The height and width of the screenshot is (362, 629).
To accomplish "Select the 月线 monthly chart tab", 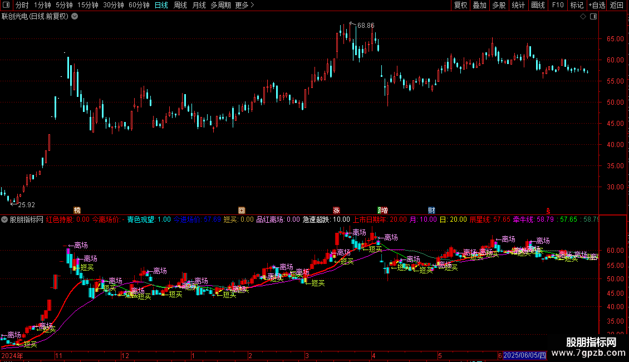I will coord(199,5).
